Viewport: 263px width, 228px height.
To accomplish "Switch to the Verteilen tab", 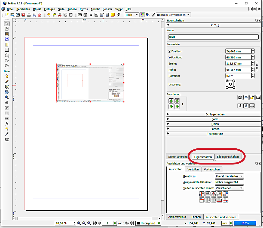I will click(193, 169).
